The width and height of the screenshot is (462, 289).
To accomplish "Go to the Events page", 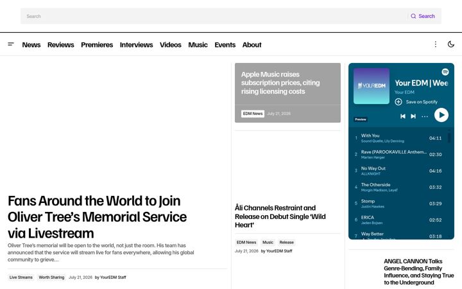I will [225, 45].
